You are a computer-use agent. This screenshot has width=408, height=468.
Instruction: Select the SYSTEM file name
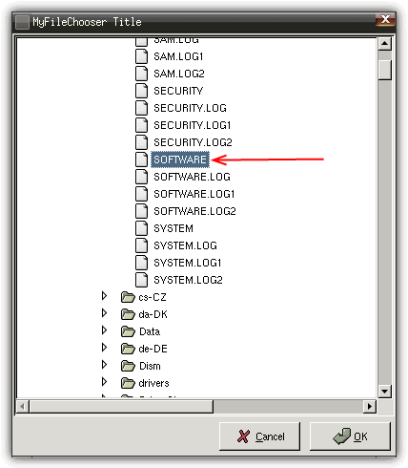tap(173, 228)
